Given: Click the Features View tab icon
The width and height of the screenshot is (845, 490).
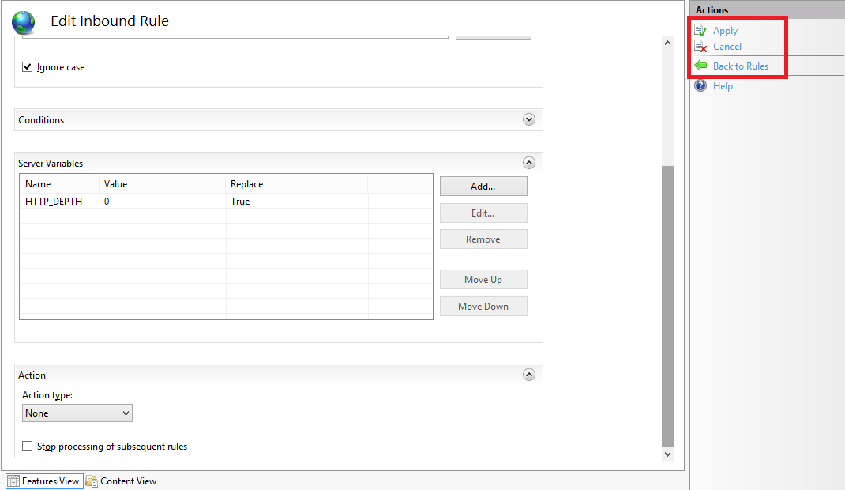Looking at the screenshot, I should (x=13, y=481).
